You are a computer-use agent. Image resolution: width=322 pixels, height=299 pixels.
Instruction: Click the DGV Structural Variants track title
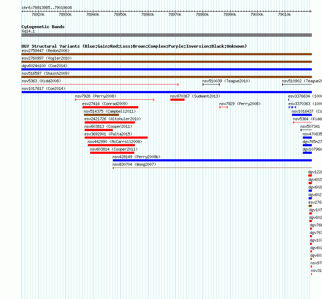point(134,46)
